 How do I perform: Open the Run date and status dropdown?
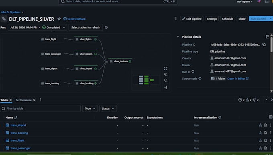pos(37,28)
